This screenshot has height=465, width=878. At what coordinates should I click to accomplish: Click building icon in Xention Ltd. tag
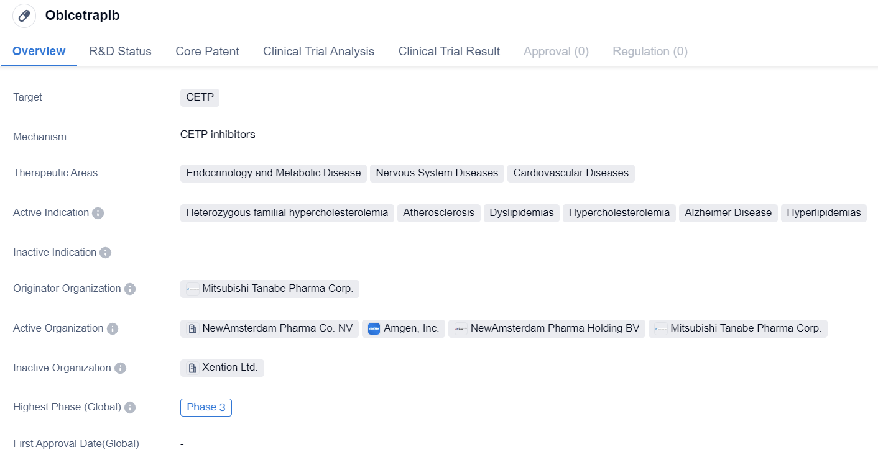(x=193, y=368)
